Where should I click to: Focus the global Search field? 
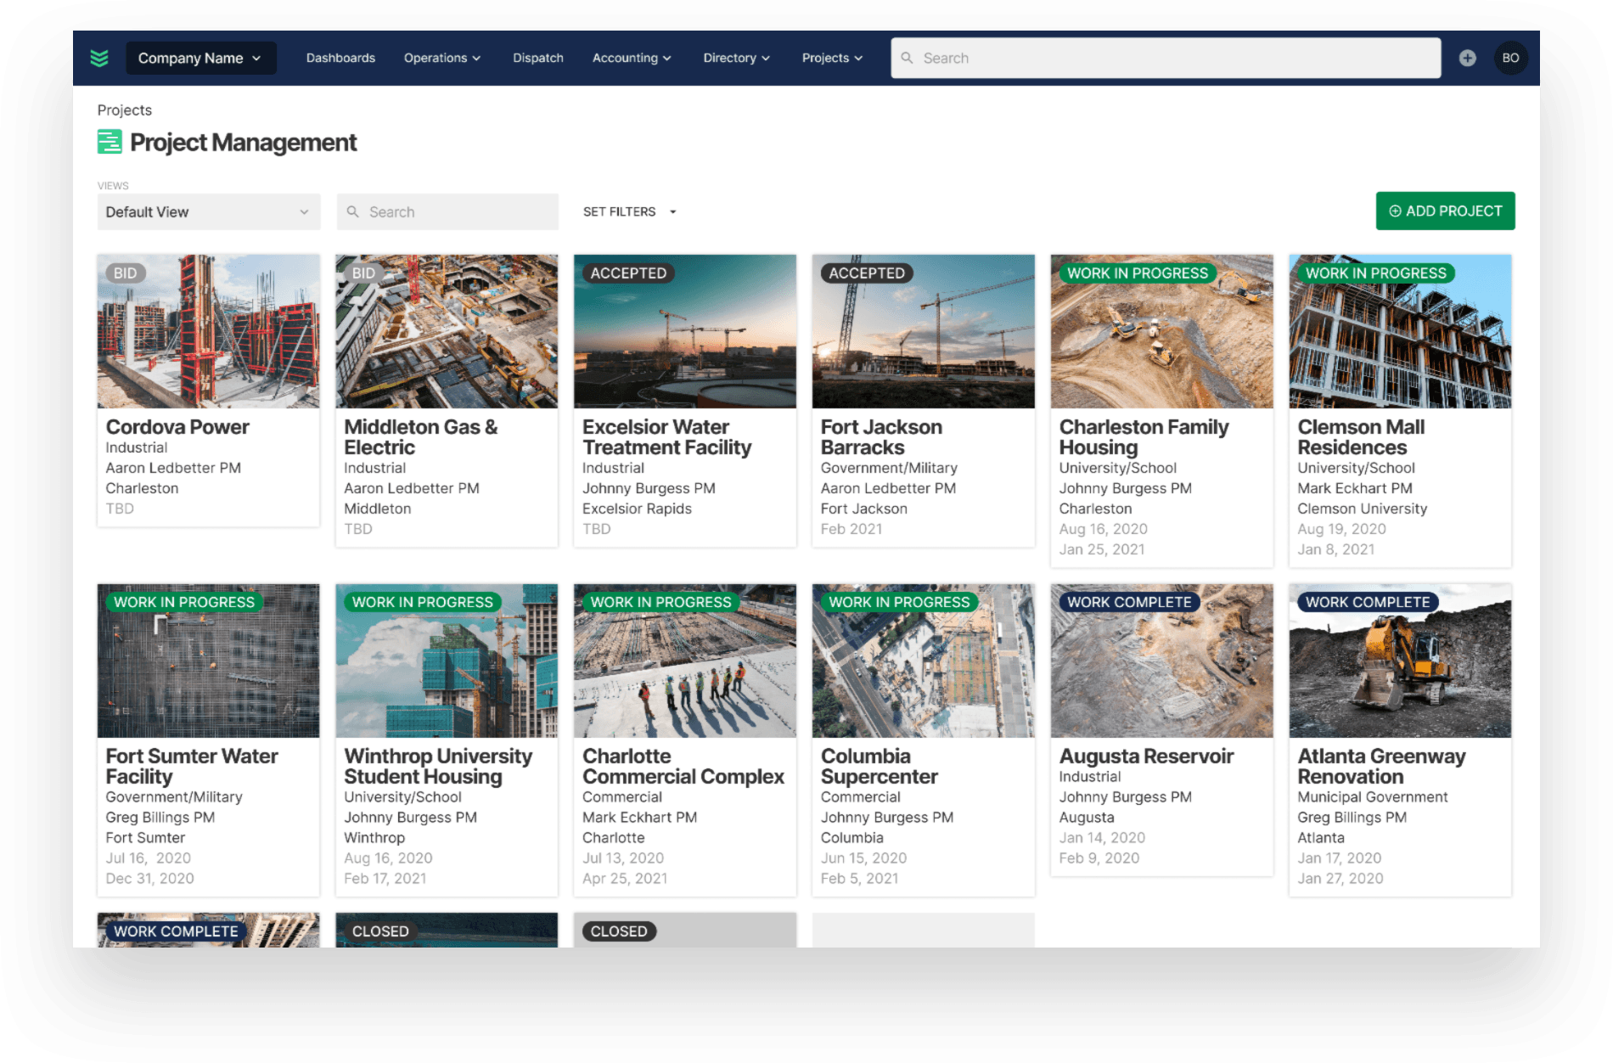point(1166,58)
